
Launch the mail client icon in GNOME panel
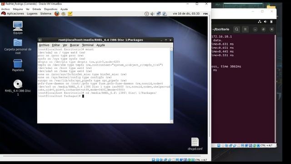(x=64, y=14)
